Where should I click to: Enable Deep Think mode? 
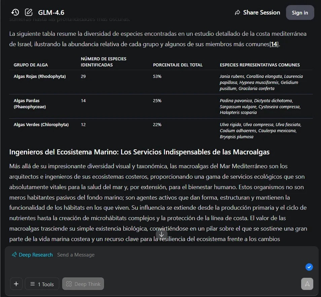coord(83,284)
